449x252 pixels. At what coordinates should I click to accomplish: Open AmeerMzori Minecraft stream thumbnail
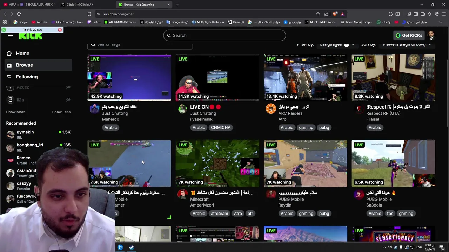point(217,163)
